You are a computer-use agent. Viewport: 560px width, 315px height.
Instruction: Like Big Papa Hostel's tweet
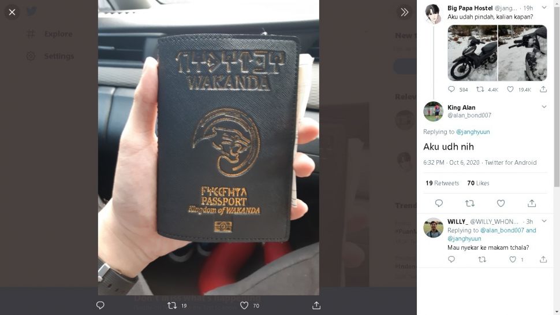point(510,89)
